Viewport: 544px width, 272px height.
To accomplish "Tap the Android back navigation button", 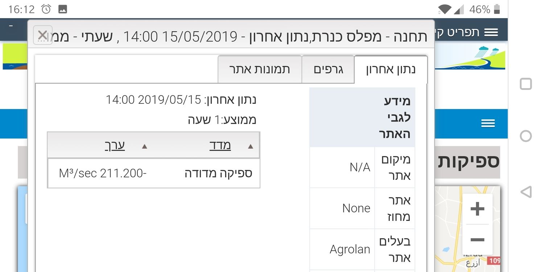I will 526,192.
